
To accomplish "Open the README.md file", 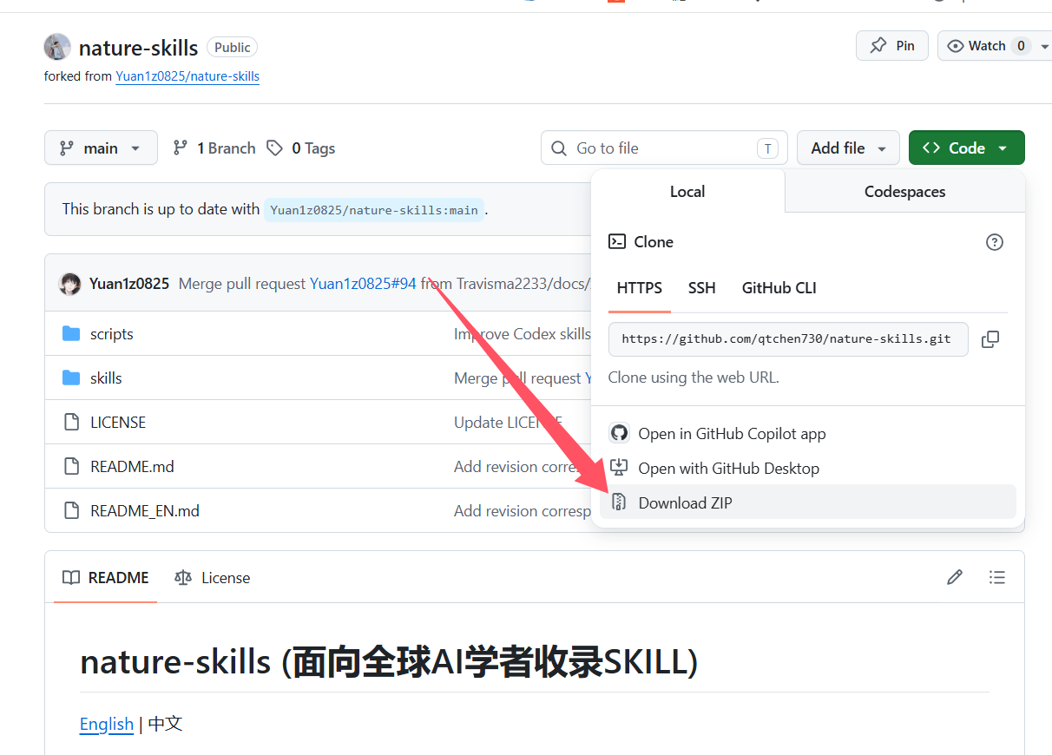I will tap(132, 467).
